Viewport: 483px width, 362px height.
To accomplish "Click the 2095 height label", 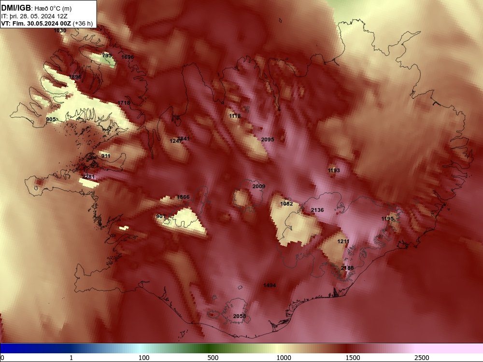I will 268,139.
